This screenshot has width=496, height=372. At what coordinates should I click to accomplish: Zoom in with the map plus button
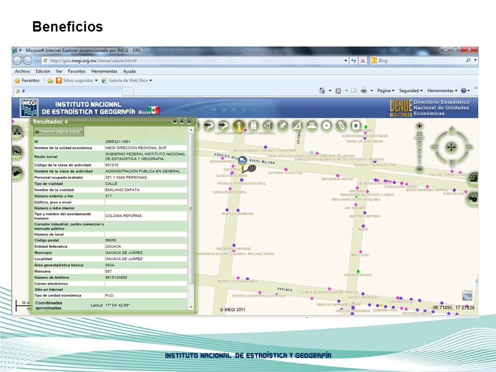click(420, 126)
